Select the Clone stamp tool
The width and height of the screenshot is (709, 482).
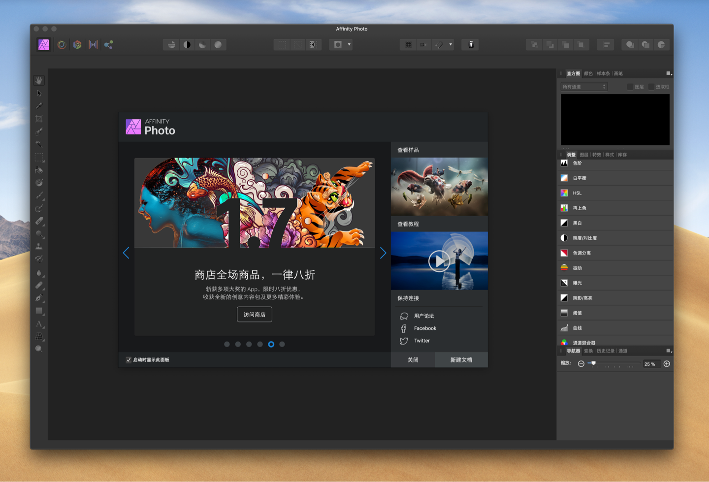point(39,247)
